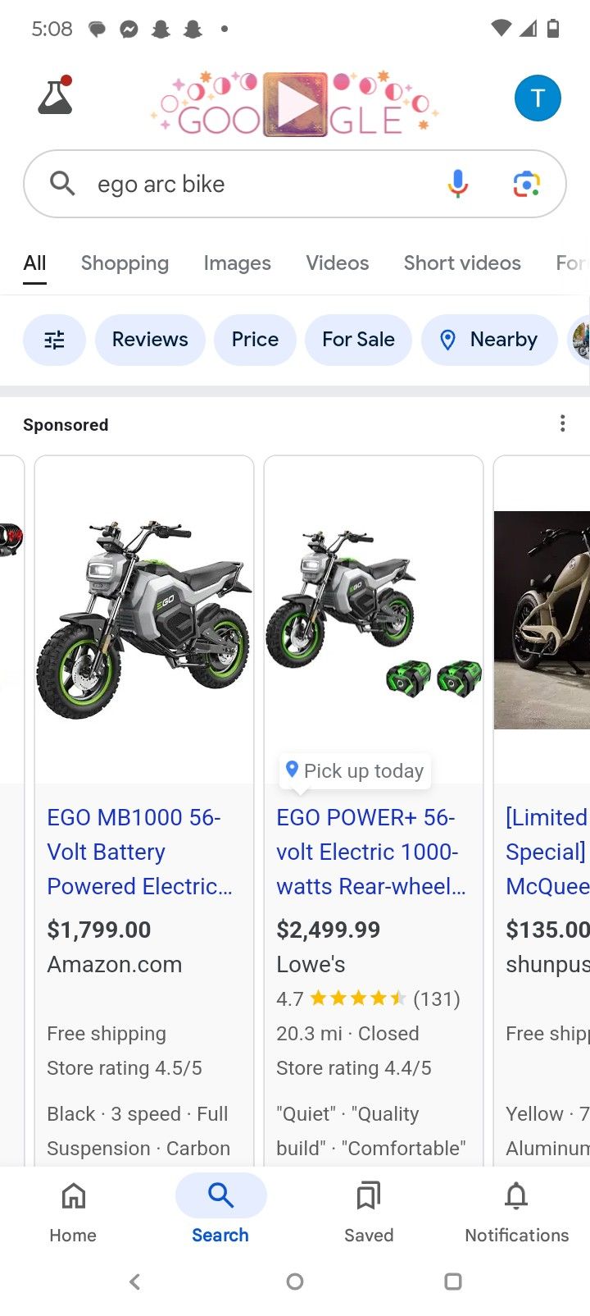Screen dimensions: 590x1316
Task: Toggle the For Sale filter chip
Action: tap(358, 340)
